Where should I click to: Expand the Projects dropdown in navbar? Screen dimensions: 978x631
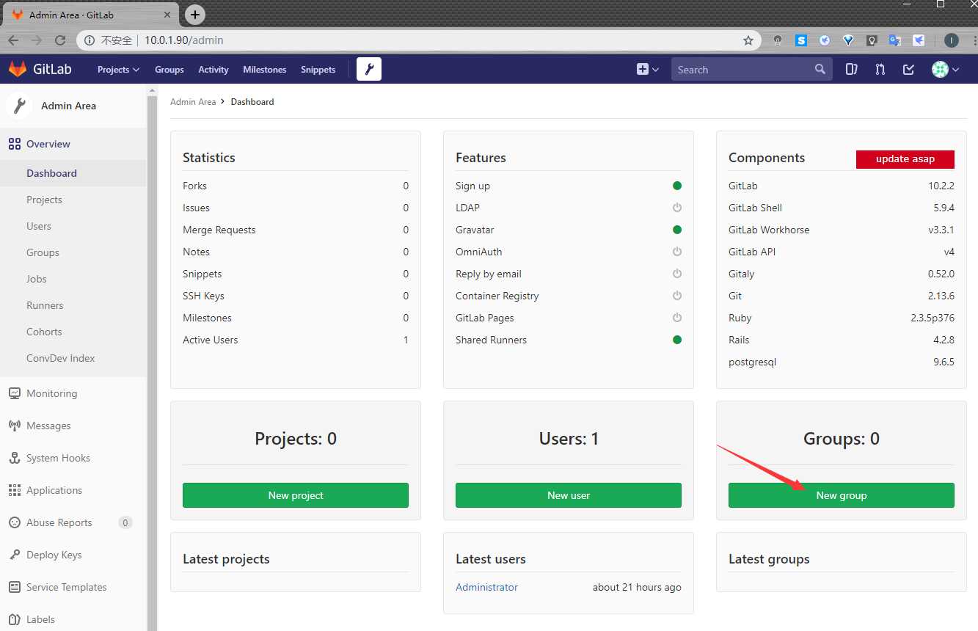(118, 70)
